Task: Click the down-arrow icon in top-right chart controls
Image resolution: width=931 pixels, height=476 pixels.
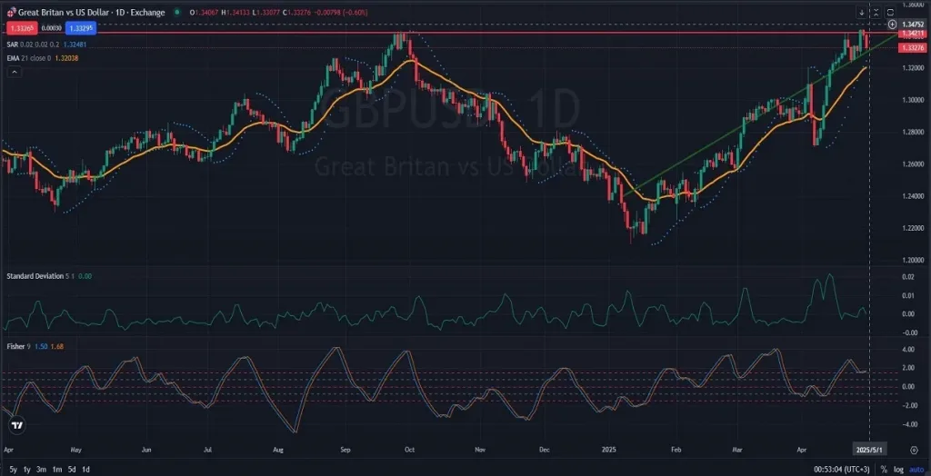Action: pyautogui.click(x=862, y=13)
